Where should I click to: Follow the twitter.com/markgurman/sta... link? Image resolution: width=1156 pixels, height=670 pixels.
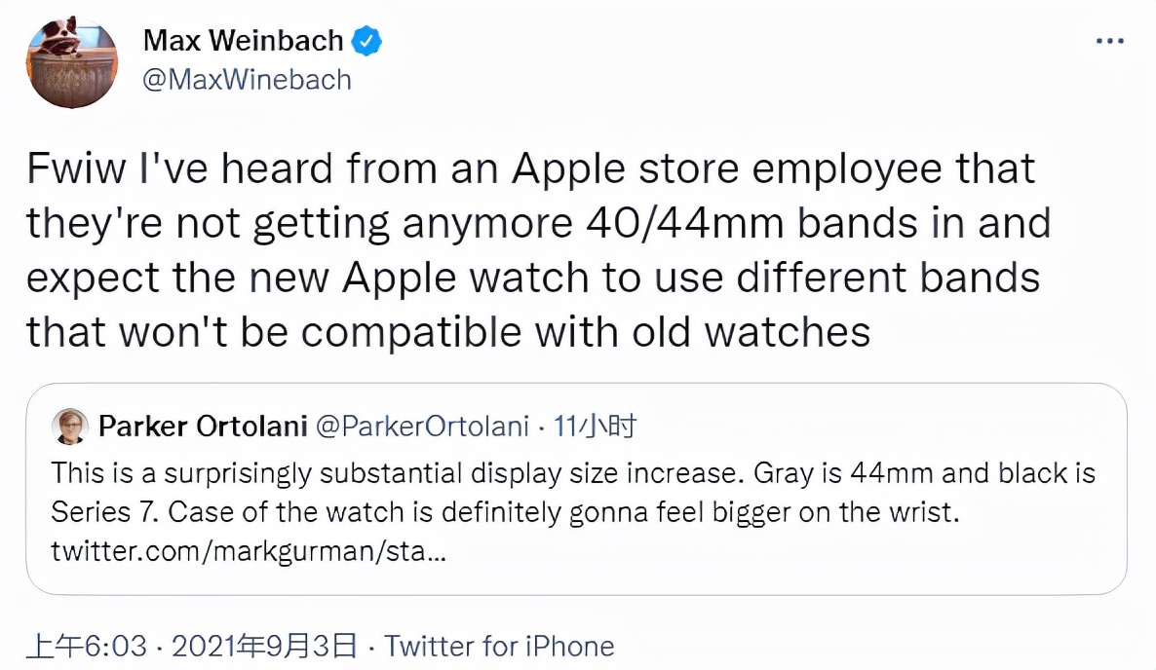pos(249,551)
